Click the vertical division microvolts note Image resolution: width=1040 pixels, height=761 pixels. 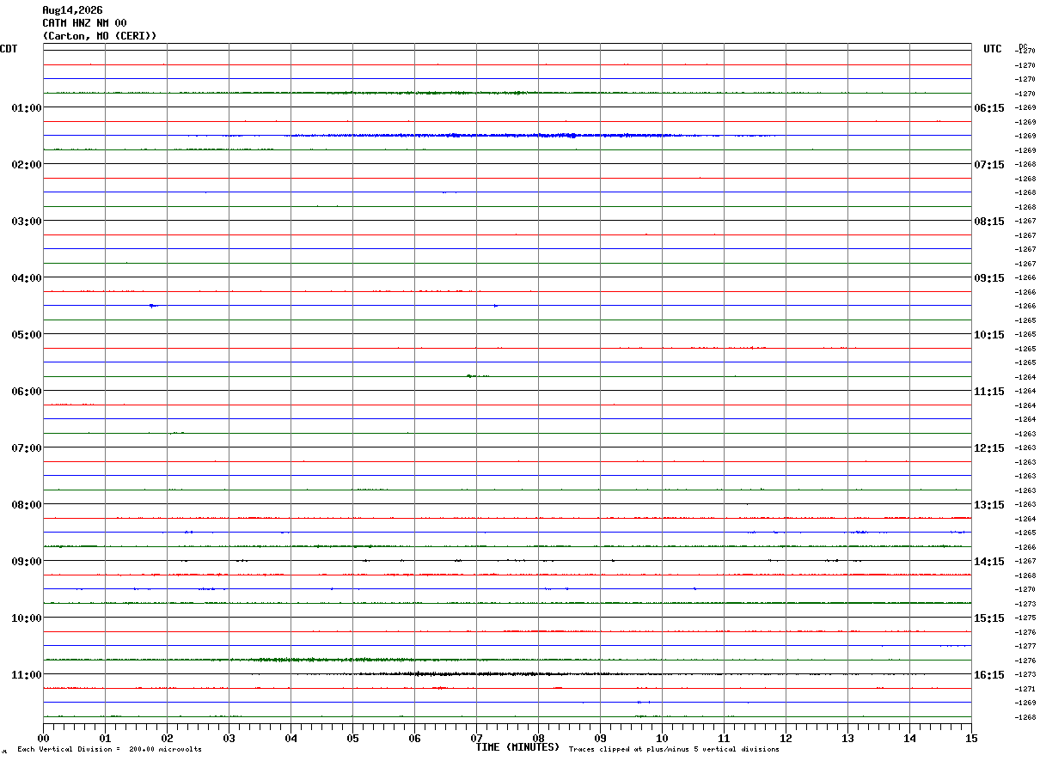coord(109,750)
